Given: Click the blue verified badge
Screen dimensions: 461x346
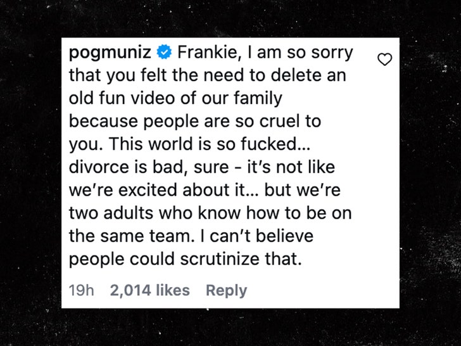Looking at the screenshot, I should [x=164, y=52].
